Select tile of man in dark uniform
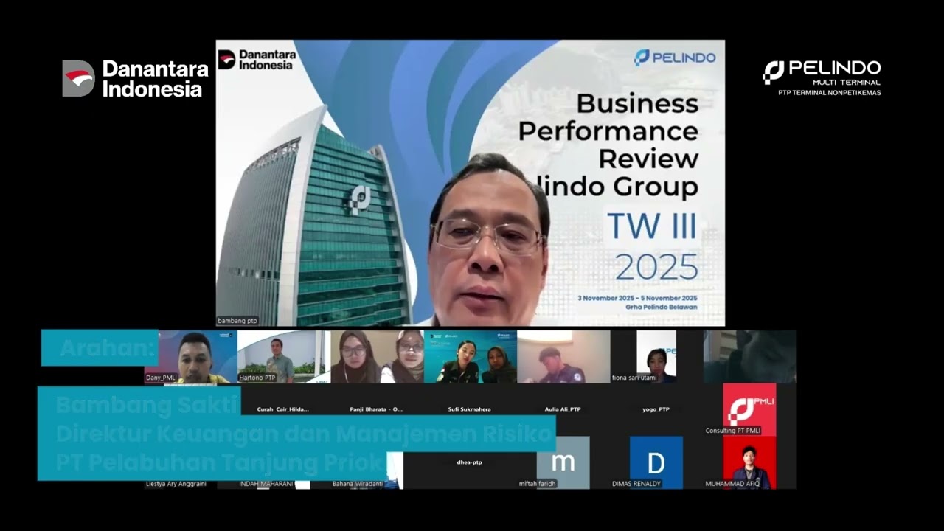The image size is (944, 531). (563, 357)
